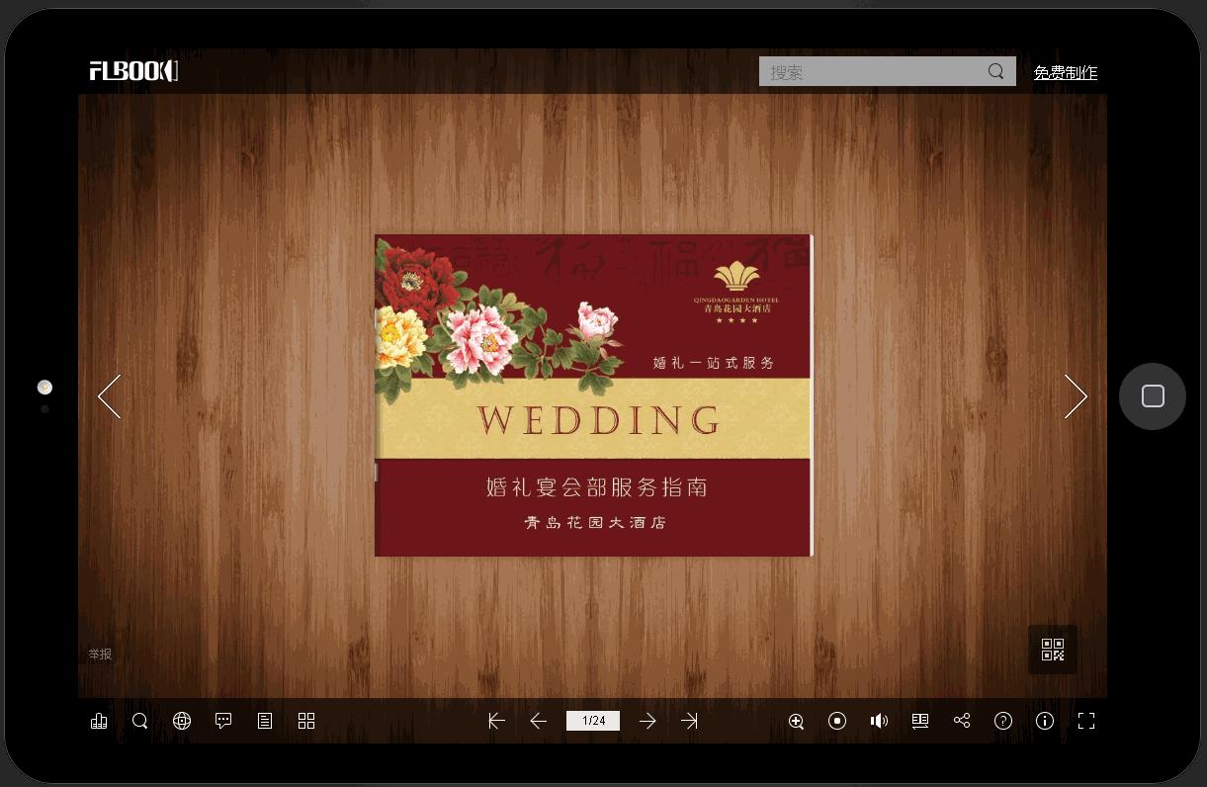Open the bookshelf icon in bottom toolbar
This screenshot has width=1207, height=787.
tap(99, 721)
